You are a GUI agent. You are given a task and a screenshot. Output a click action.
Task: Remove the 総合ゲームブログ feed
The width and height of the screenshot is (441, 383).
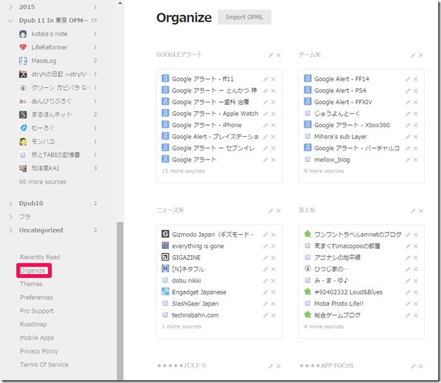[416, 316]
